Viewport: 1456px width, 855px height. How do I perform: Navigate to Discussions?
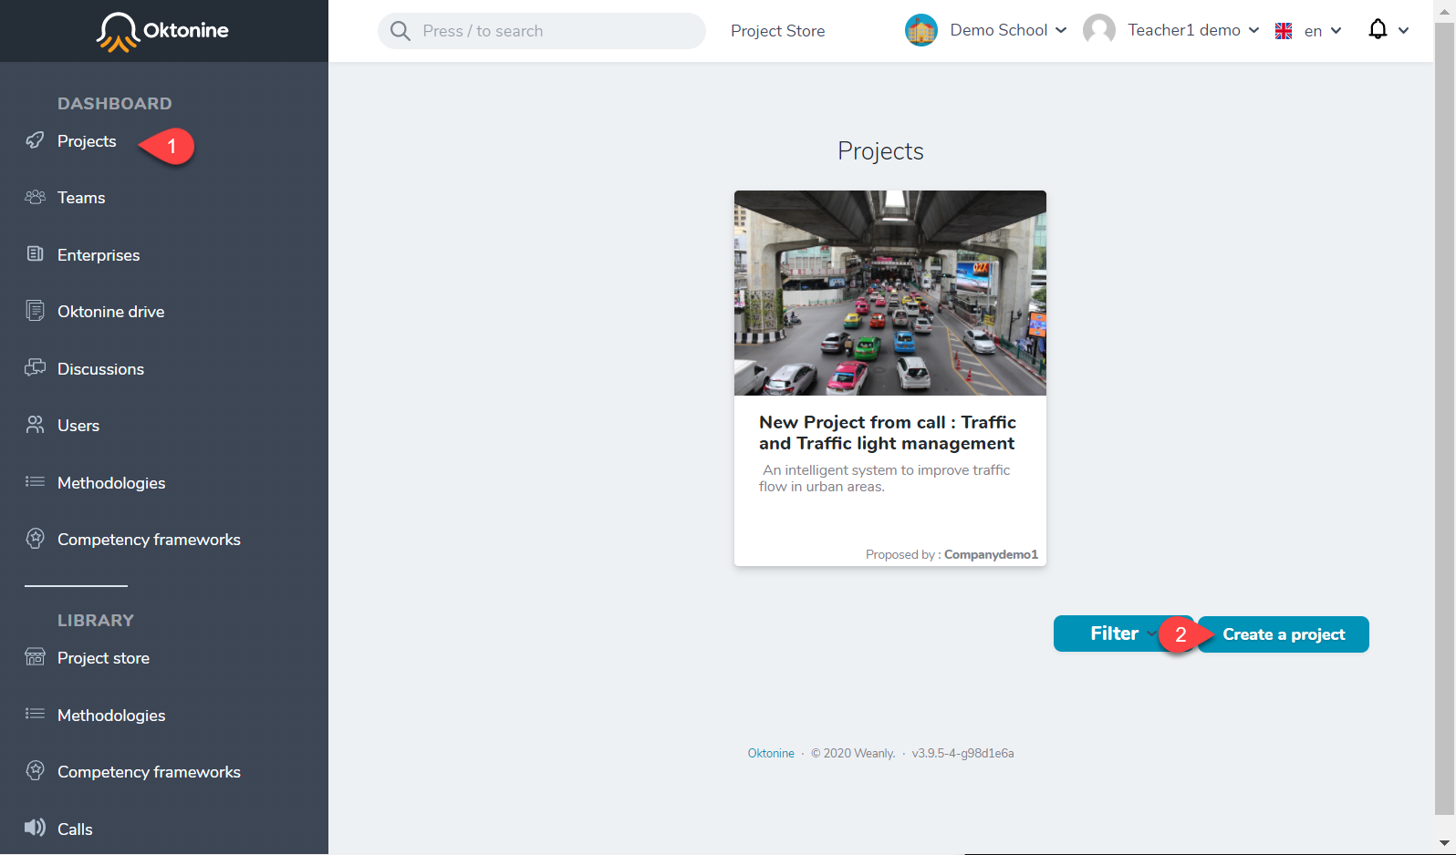(100, 369)
